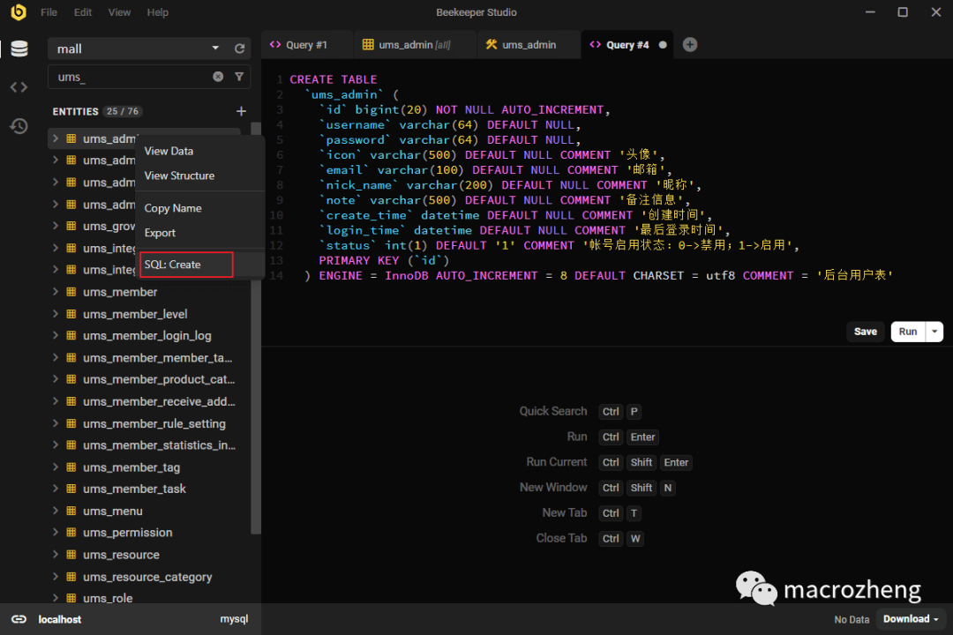The image size is (953, 635).
Task: Open the Edit menu
Action: (83, 12)
